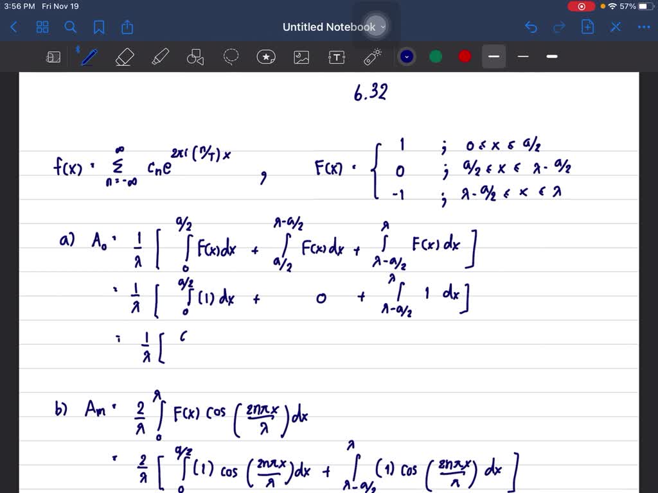Viewport: 658px width, 493px height.
Task: Open the Shapes tool
Action: [195, 56]
